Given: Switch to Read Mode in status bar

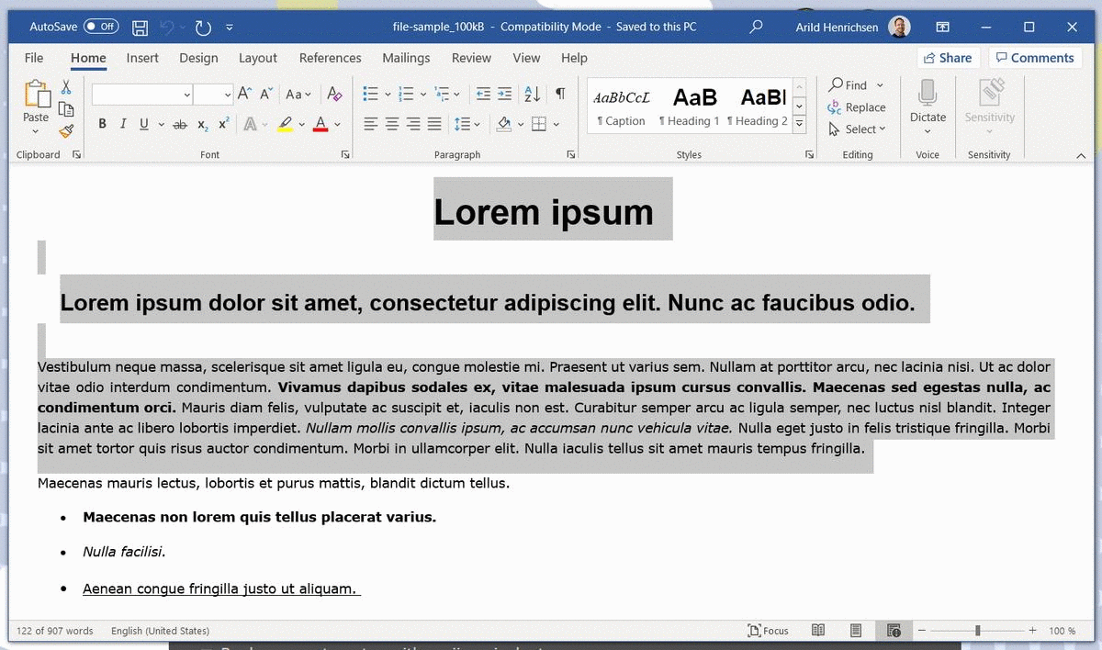Looking at the screenshot, I should click(818, 631).
